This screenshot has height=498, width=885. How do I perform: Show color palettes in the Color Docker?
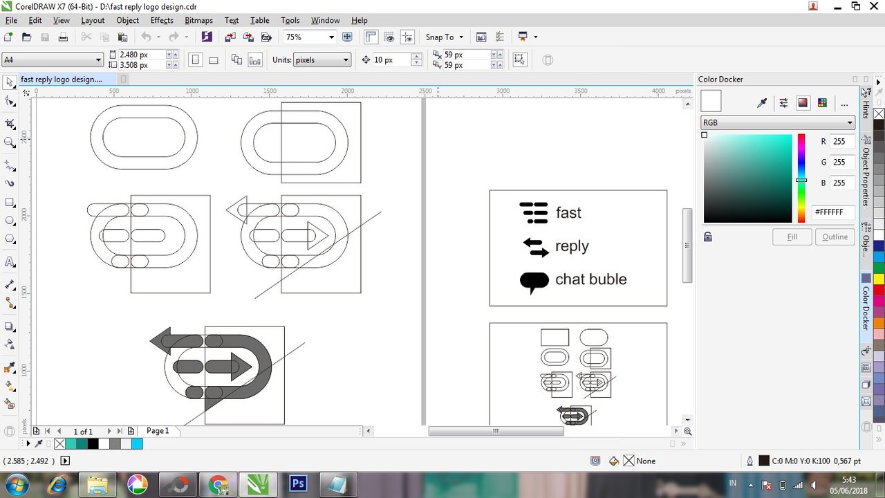click(822, 103)
